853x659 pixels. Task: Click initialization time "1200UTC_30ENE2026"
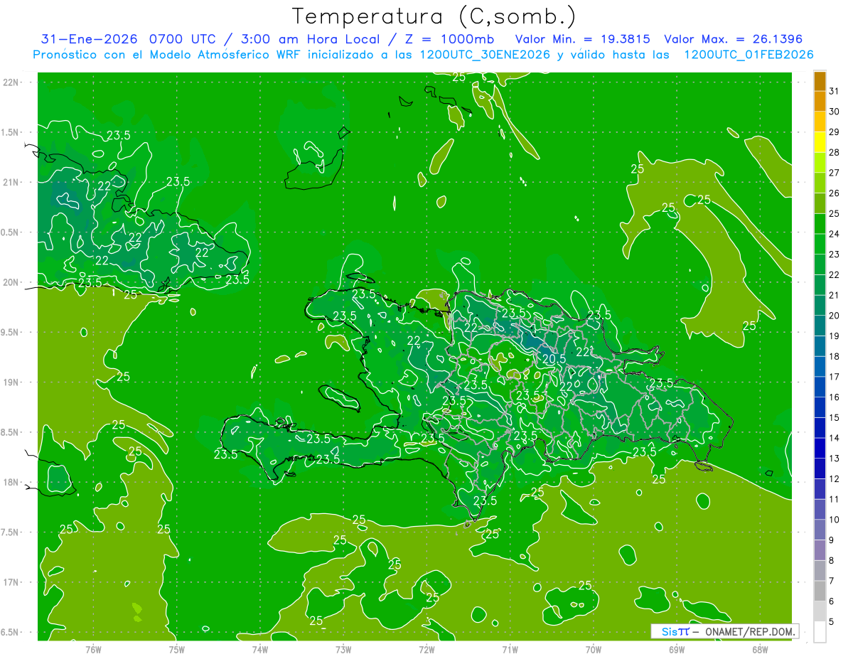[484, 55]
